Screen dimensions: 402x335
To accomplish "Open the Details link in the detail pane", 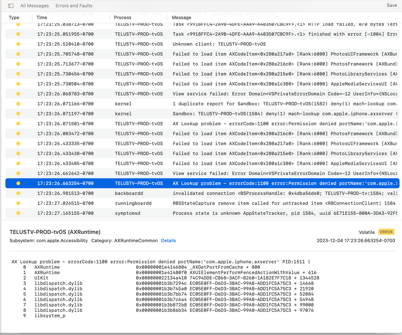I will point(168,240).
